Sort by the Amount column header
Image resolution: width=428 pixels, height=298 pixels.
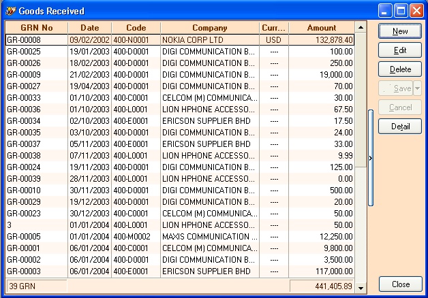pyautogui.click(x=322, y=27)
